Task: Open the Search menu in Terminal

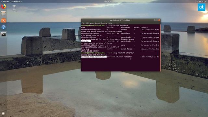Action: (97, 23)
